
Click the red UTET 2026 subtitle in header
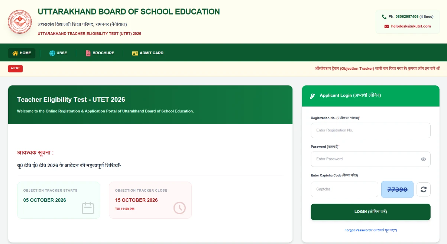(90, 33)
